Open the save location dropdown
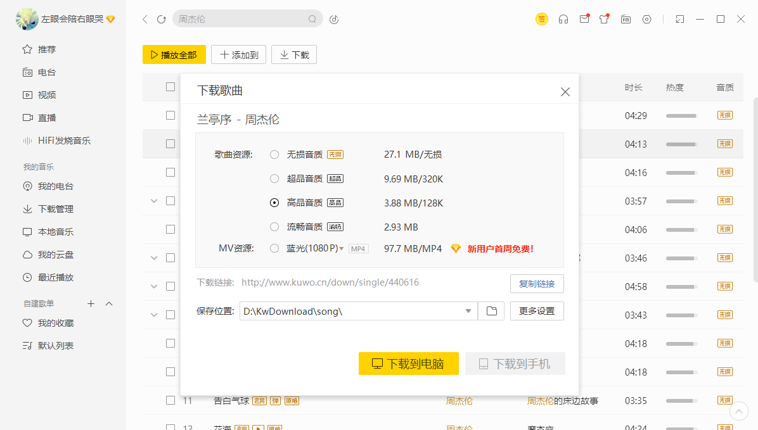 (468, 311)
